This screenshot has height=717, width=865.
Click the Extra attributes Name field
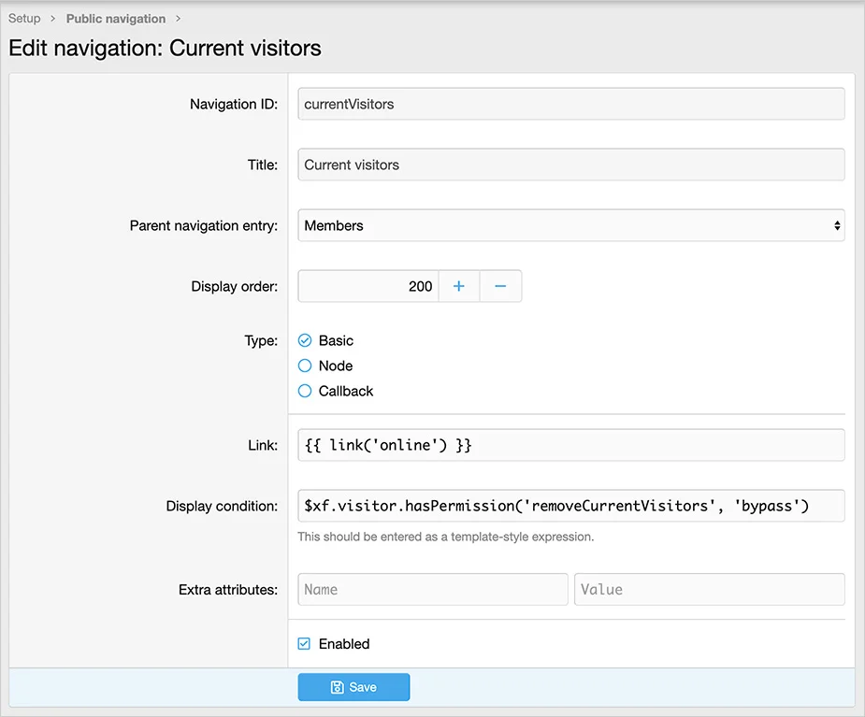[x=432, y=589]
